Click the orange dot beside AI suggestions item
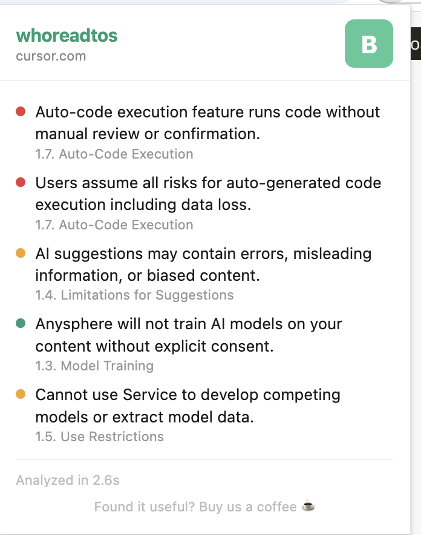 coord(21,253)
